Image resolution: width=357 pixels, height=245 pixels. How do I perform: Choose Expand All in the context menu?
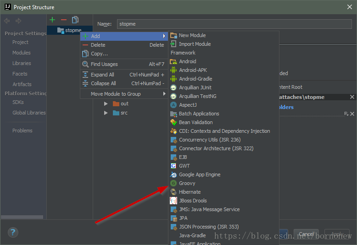tap(124, 75)
